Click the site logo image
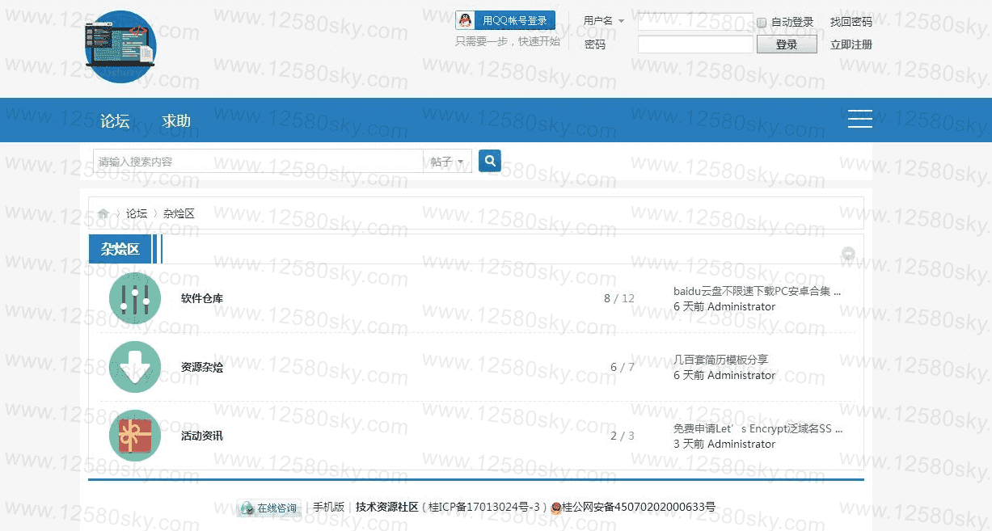 point(120,47)
